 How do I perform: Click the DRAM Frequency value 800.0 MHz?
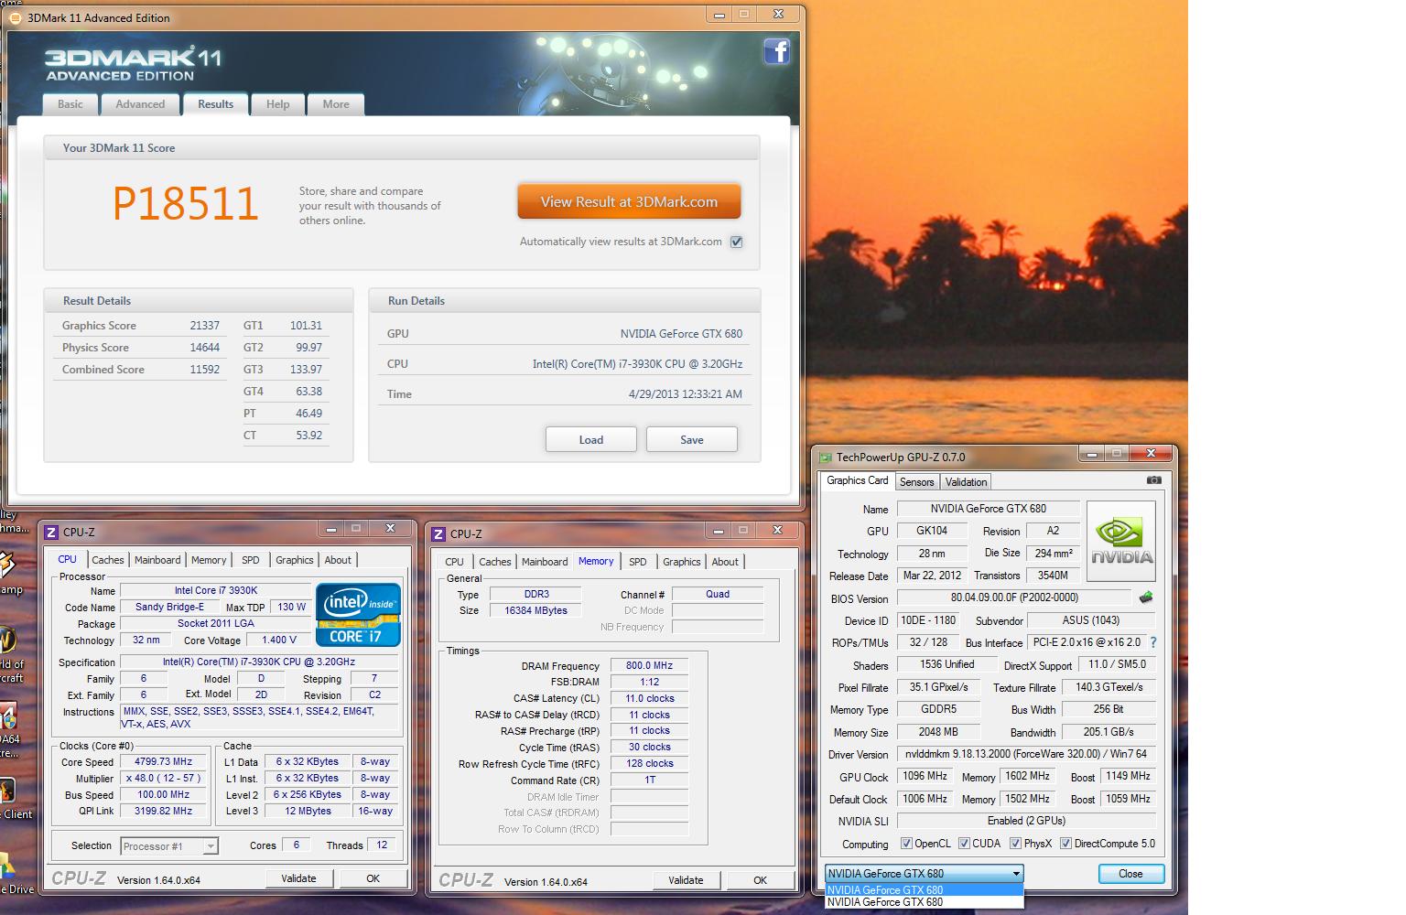pyautogui.click(x=649, y=666)
